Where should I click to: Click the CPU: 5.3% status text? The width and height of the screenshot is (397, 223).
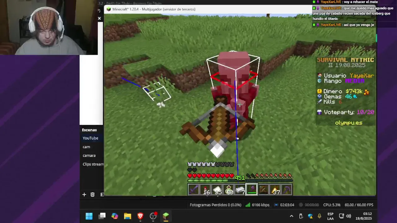coord(332,205)
